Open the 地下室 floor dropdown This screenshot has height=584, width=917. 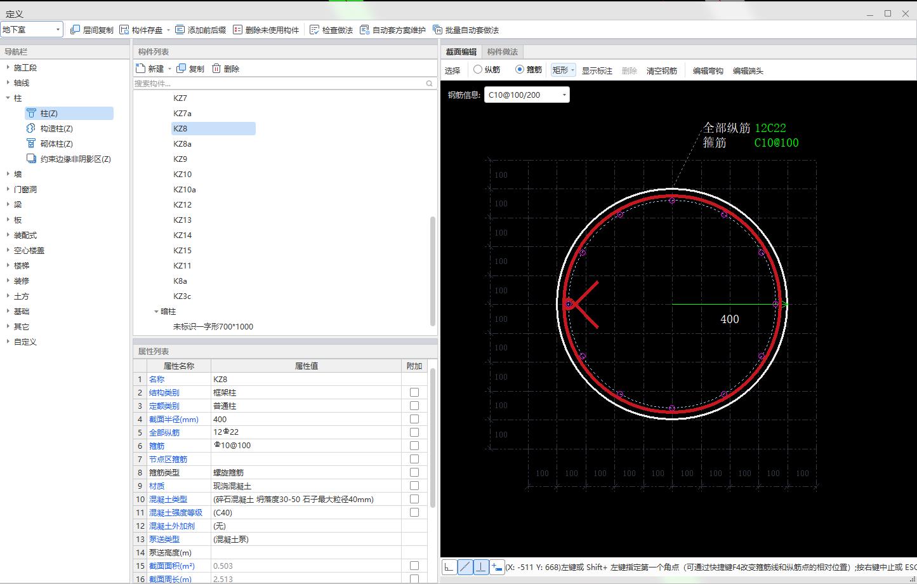(x=32, y=29)
